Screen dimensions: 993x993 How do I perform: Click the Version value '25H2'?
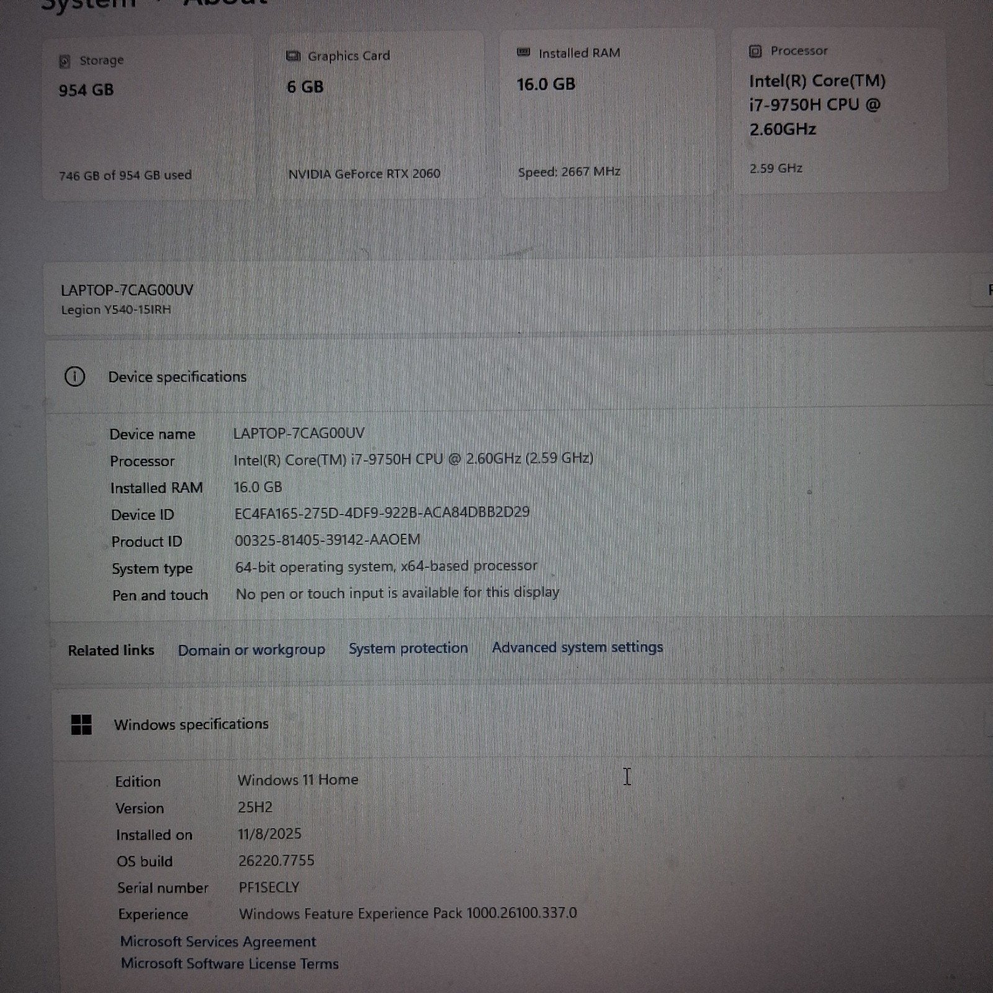[255, 807]
